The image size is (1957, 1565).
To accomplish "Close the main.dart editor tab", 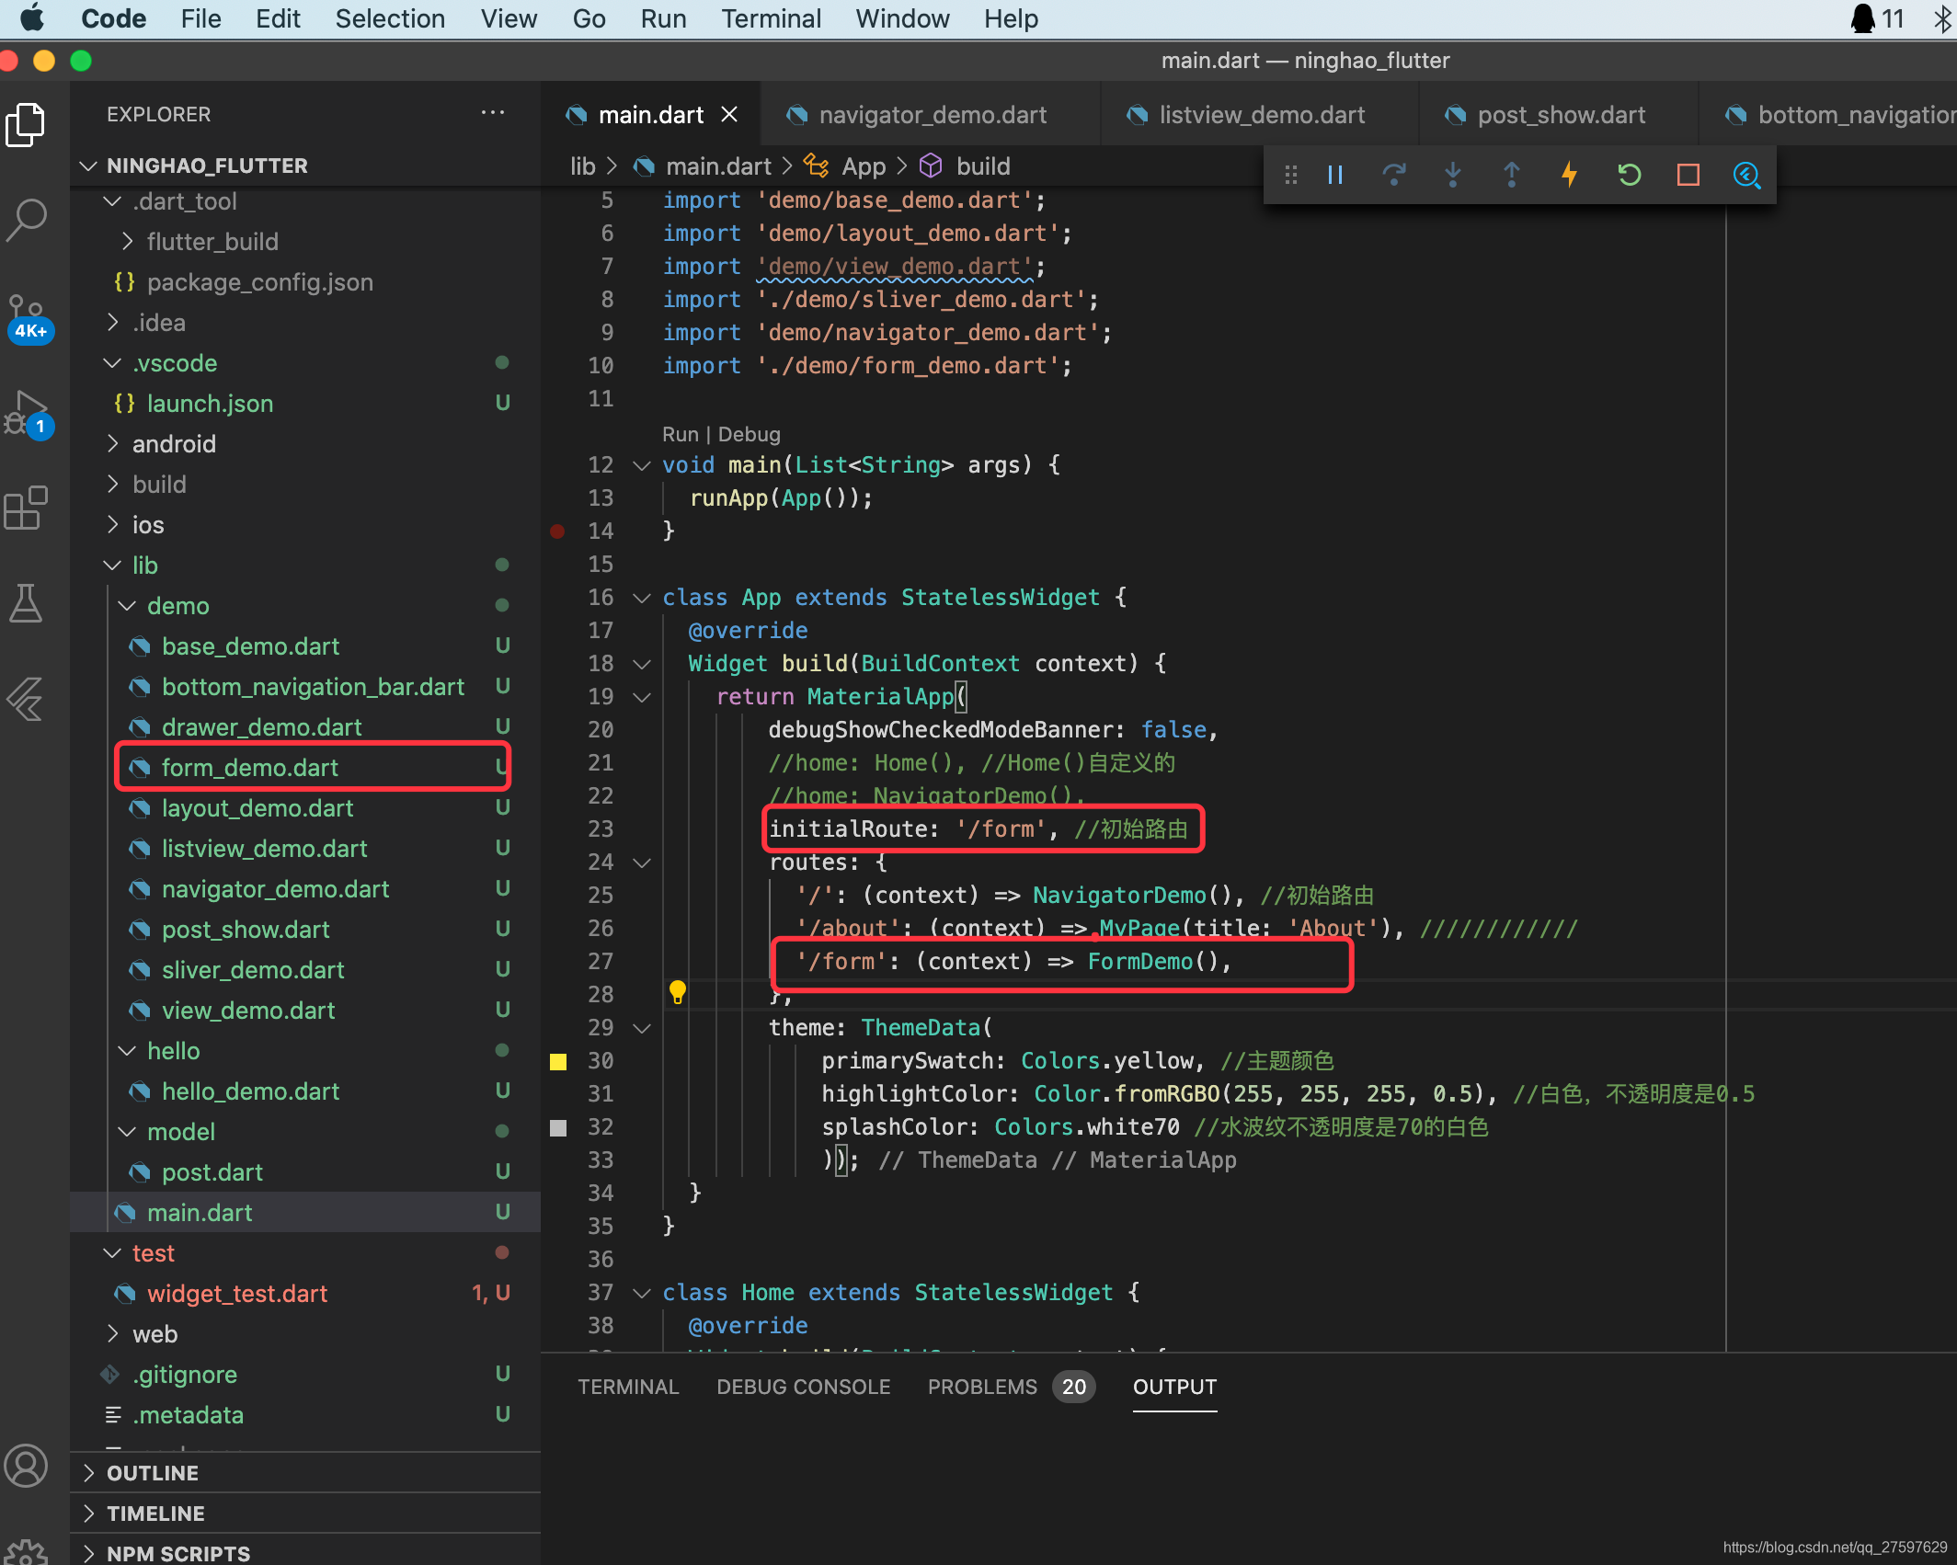I will tap(729, 114).
